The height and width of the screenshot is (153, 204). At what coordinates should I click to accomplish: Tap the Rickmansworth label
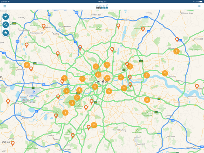coord(37,33)
